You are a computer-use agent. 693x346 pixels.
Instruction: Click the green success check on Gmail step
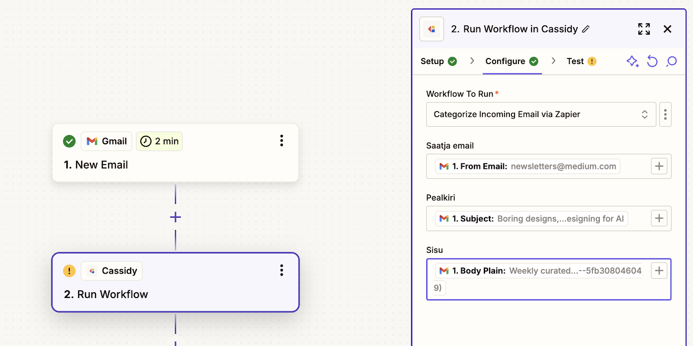pyautogui.click(x=69, y=141)
